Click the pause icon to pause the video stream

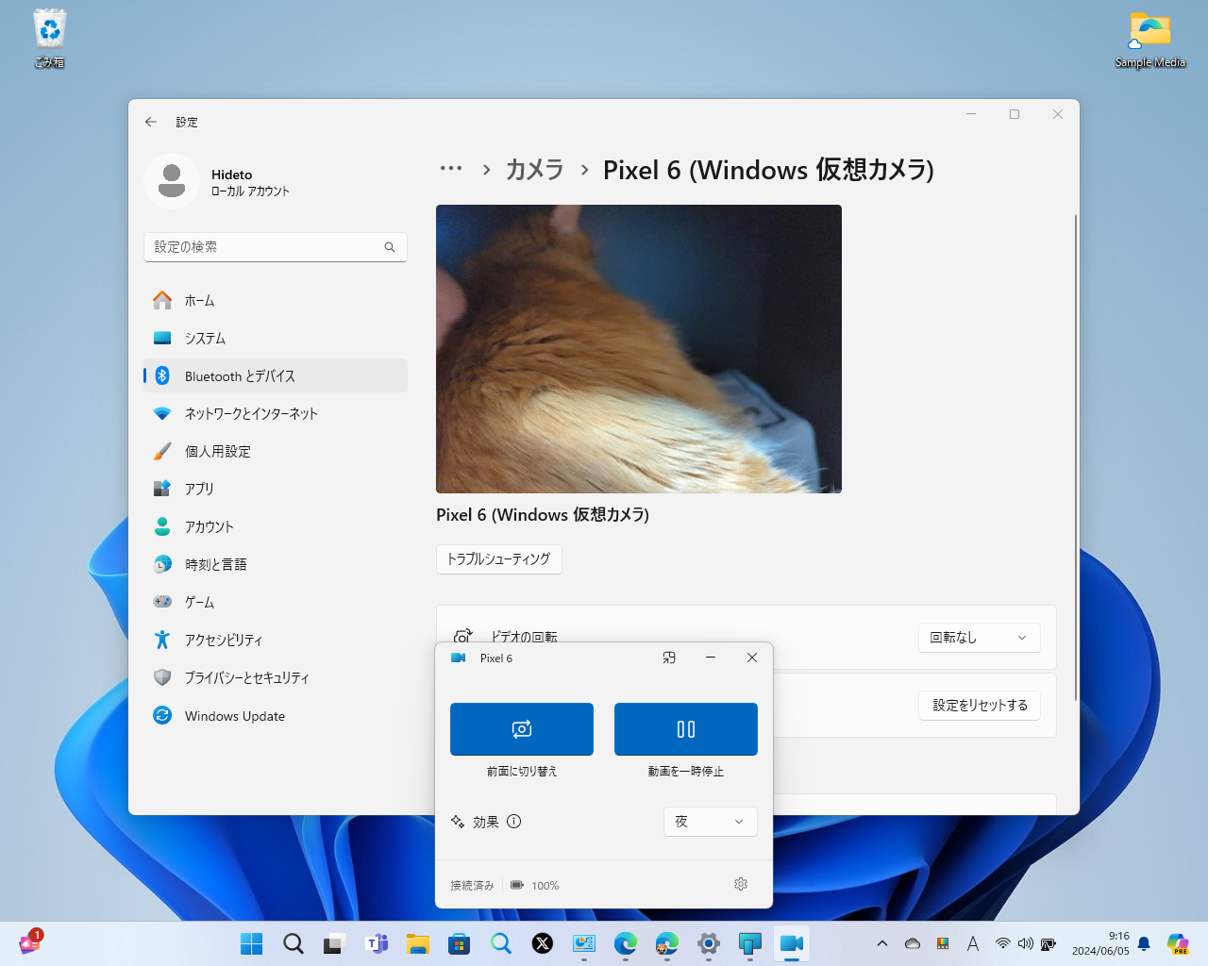click(x=685, y=728)
